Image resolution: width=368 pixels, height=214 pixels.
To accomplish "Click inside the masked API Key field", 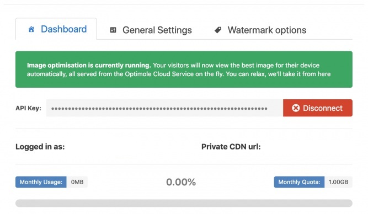I will click(x=164, y=108).
